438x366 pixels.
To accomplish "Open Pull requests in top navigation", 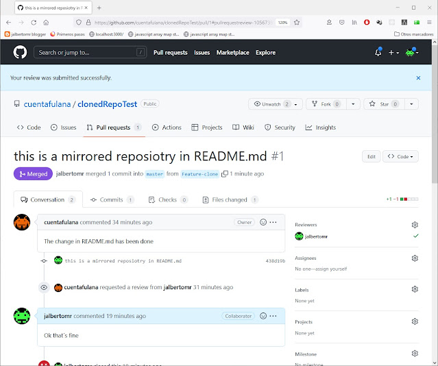I will click(171, 53).
